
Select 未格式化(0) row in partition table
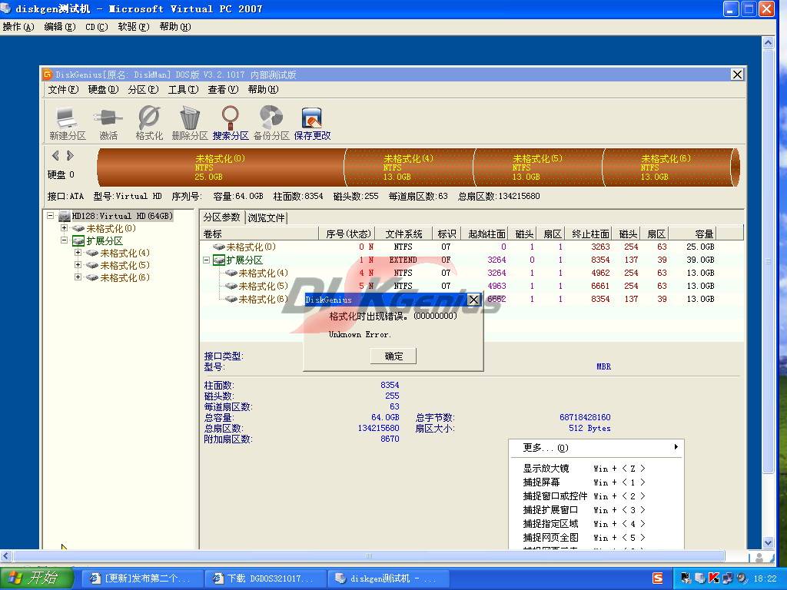click(x=472, y=247)
